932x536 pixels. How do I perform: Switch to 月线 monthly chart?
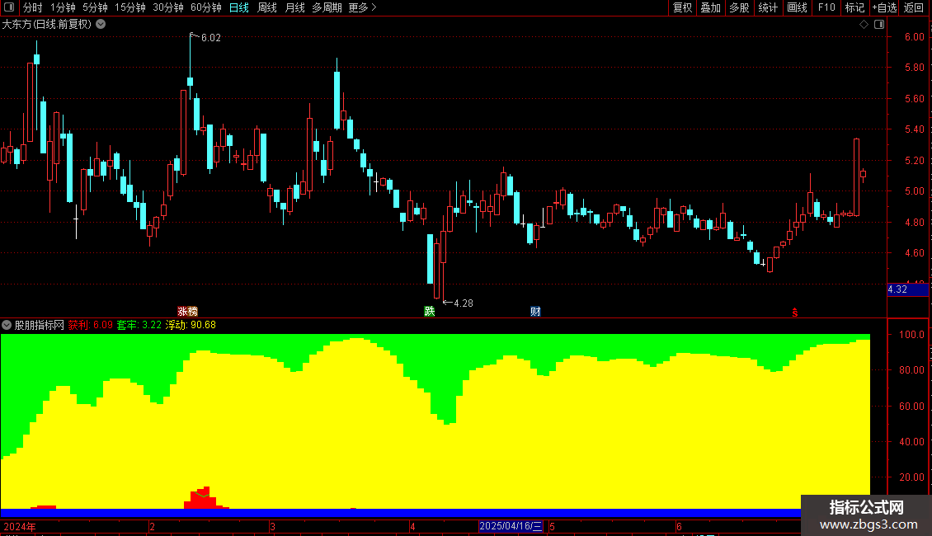[294, 7]
